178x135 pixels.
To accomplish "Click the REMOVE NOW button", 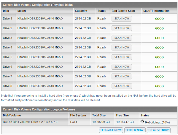I will 159,130.
